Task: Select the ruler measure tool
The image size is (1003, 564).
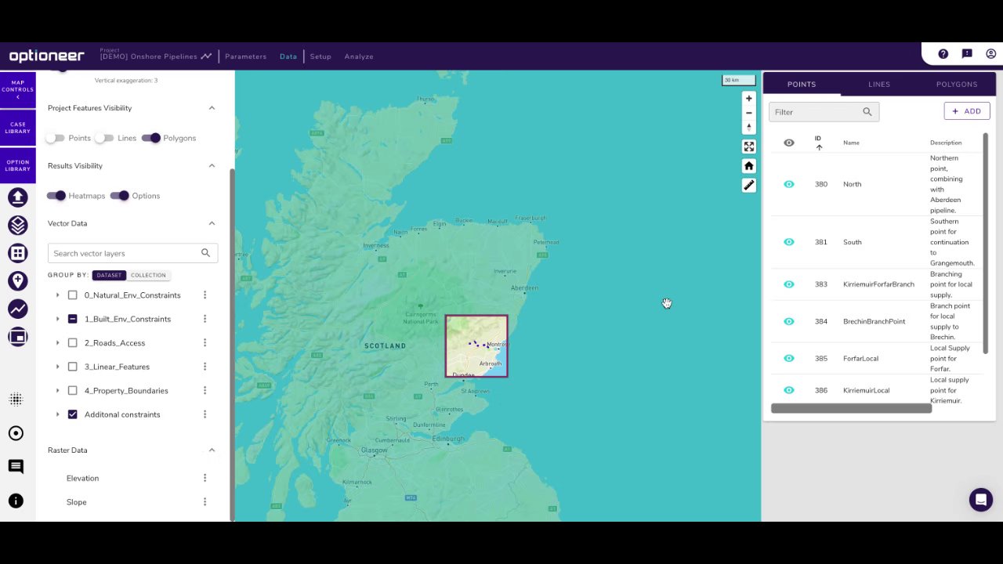Action: pos(748,186)
